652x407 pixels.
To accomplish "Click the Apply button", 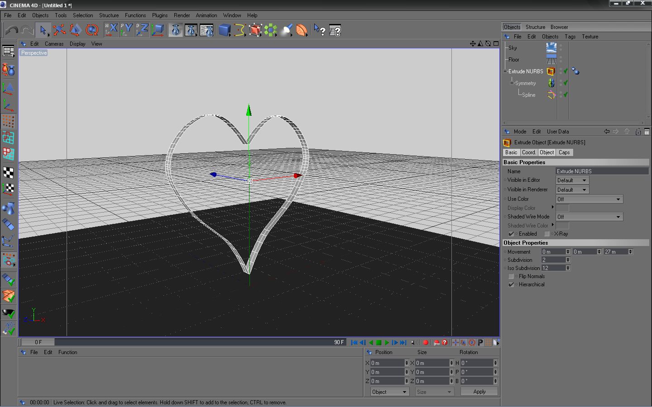I will click(x=479, y=392).
